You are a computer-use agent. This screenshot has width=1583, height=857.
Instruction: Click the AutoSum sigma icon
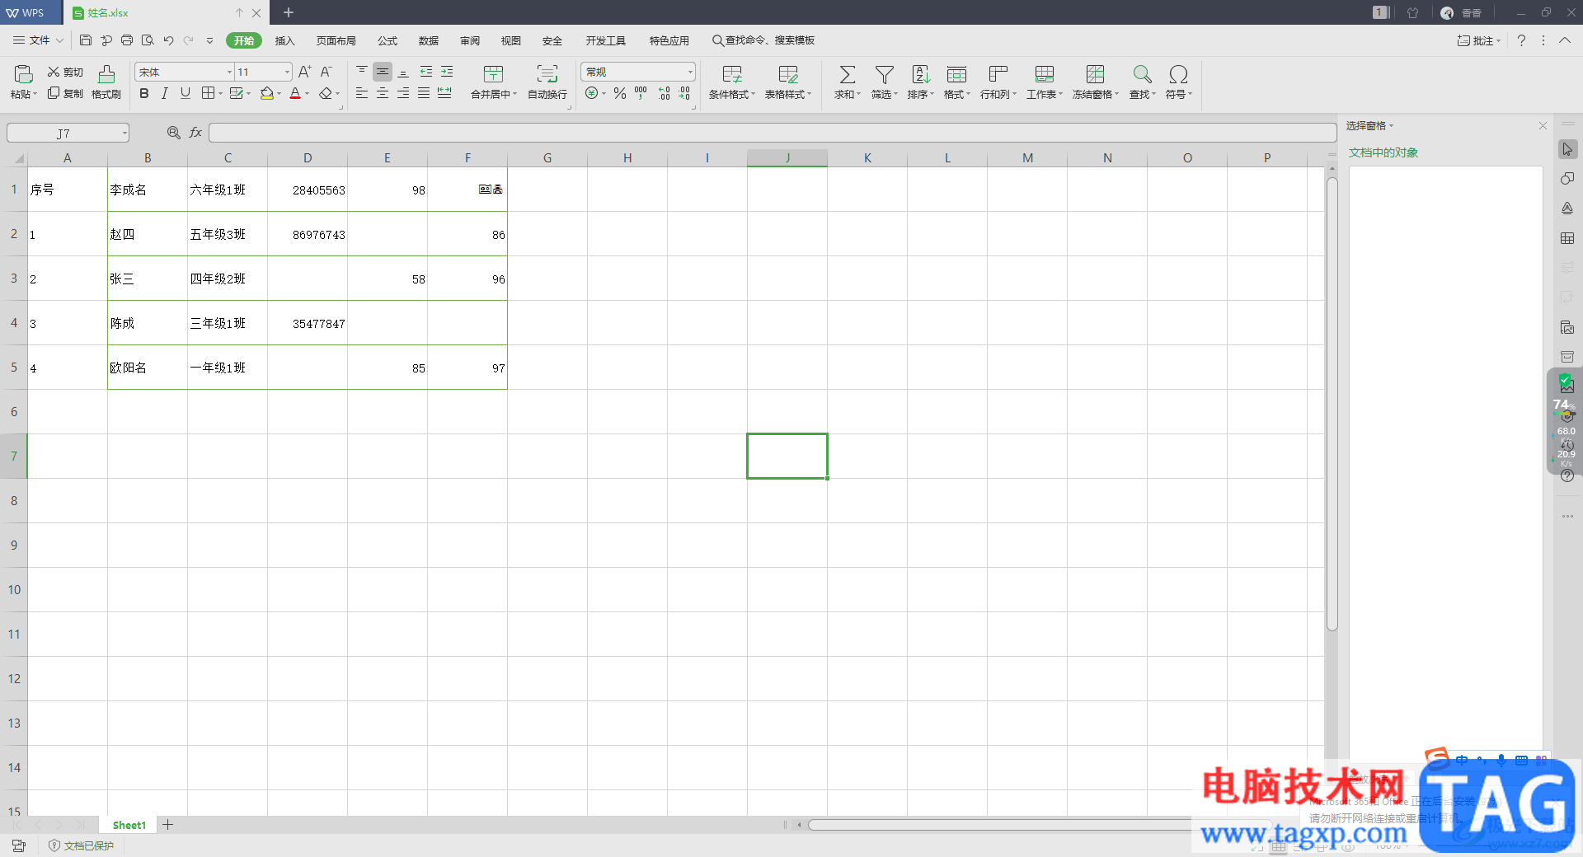pyautogui.click(x=847, y=75)
